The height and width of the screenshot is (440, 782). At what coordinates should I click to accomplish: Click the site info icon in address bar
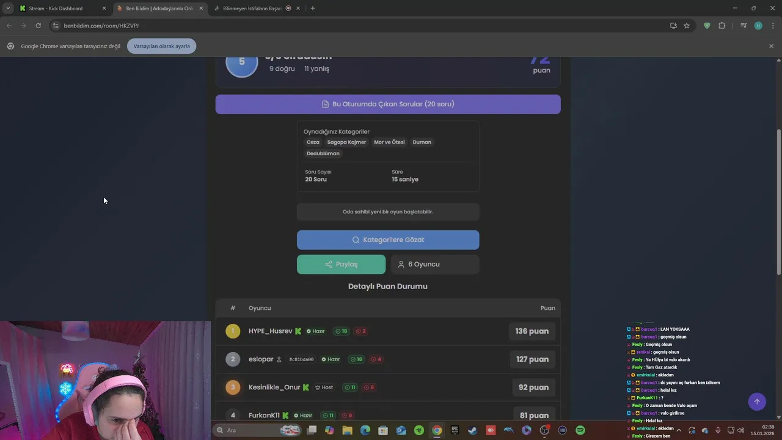click(56, 26)
